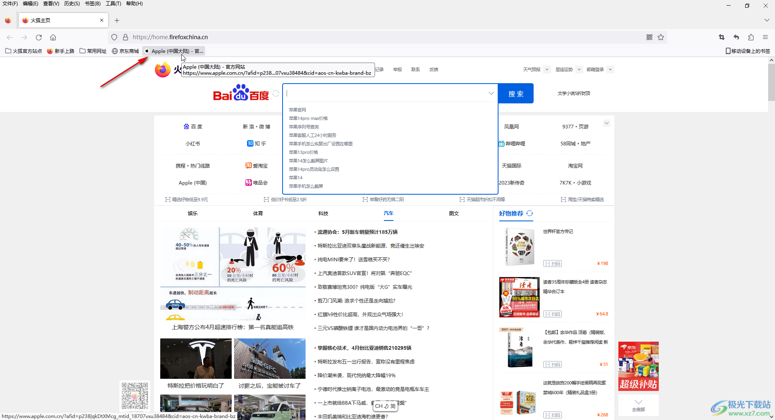Select the 苹果官网 search suggestion
Viewport: 775px width, 420px height.
coord(297,110)
